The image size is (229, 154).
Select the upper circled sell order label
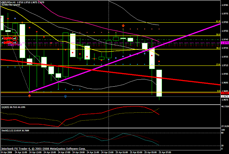pyautogui.click(x=15, y=38)
